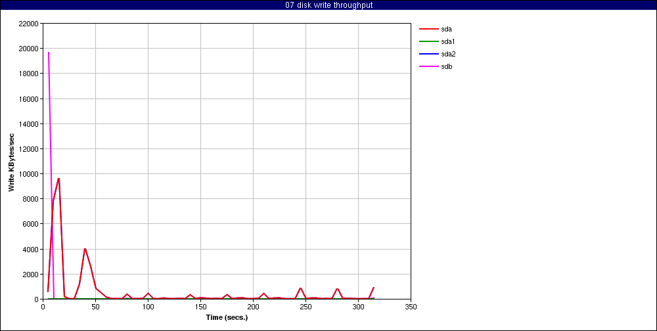
Task: Click the 16000 y-axis tick label
Action: pyautogui.click(x=29, y=99)
